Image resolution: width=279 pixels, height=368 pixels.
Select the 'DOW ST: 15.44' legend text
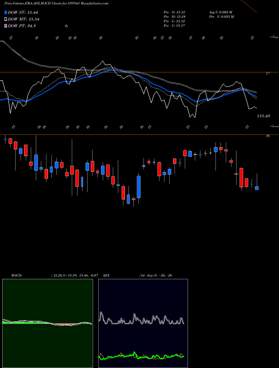click(x=23, y=12)
